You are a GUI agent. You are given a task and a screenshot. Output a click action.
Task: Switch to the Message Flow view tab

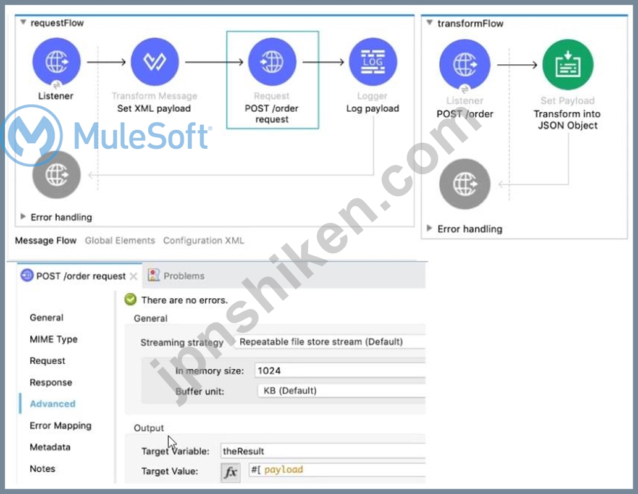46,240
